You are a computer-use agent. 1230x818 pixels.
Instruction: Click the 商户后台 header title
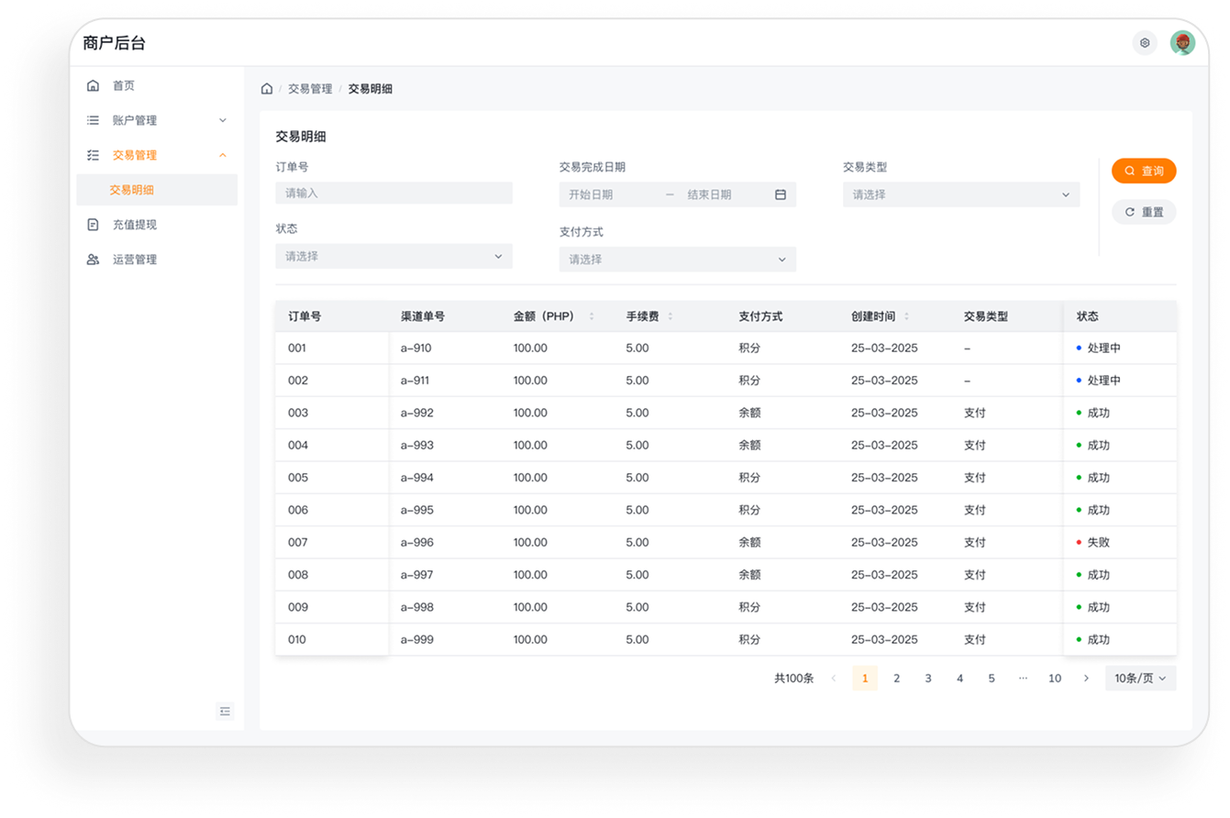pyautogui.click(x=114, y=43)
